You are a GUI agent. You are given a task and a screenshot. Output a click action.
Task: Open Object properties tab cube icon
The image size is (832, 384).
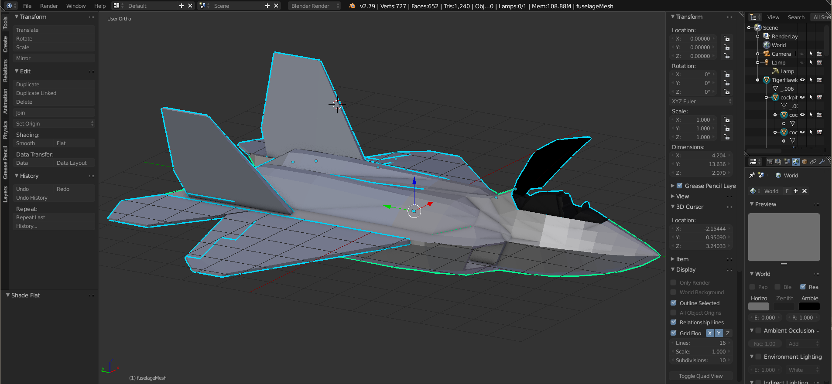(x=805, y=162)
